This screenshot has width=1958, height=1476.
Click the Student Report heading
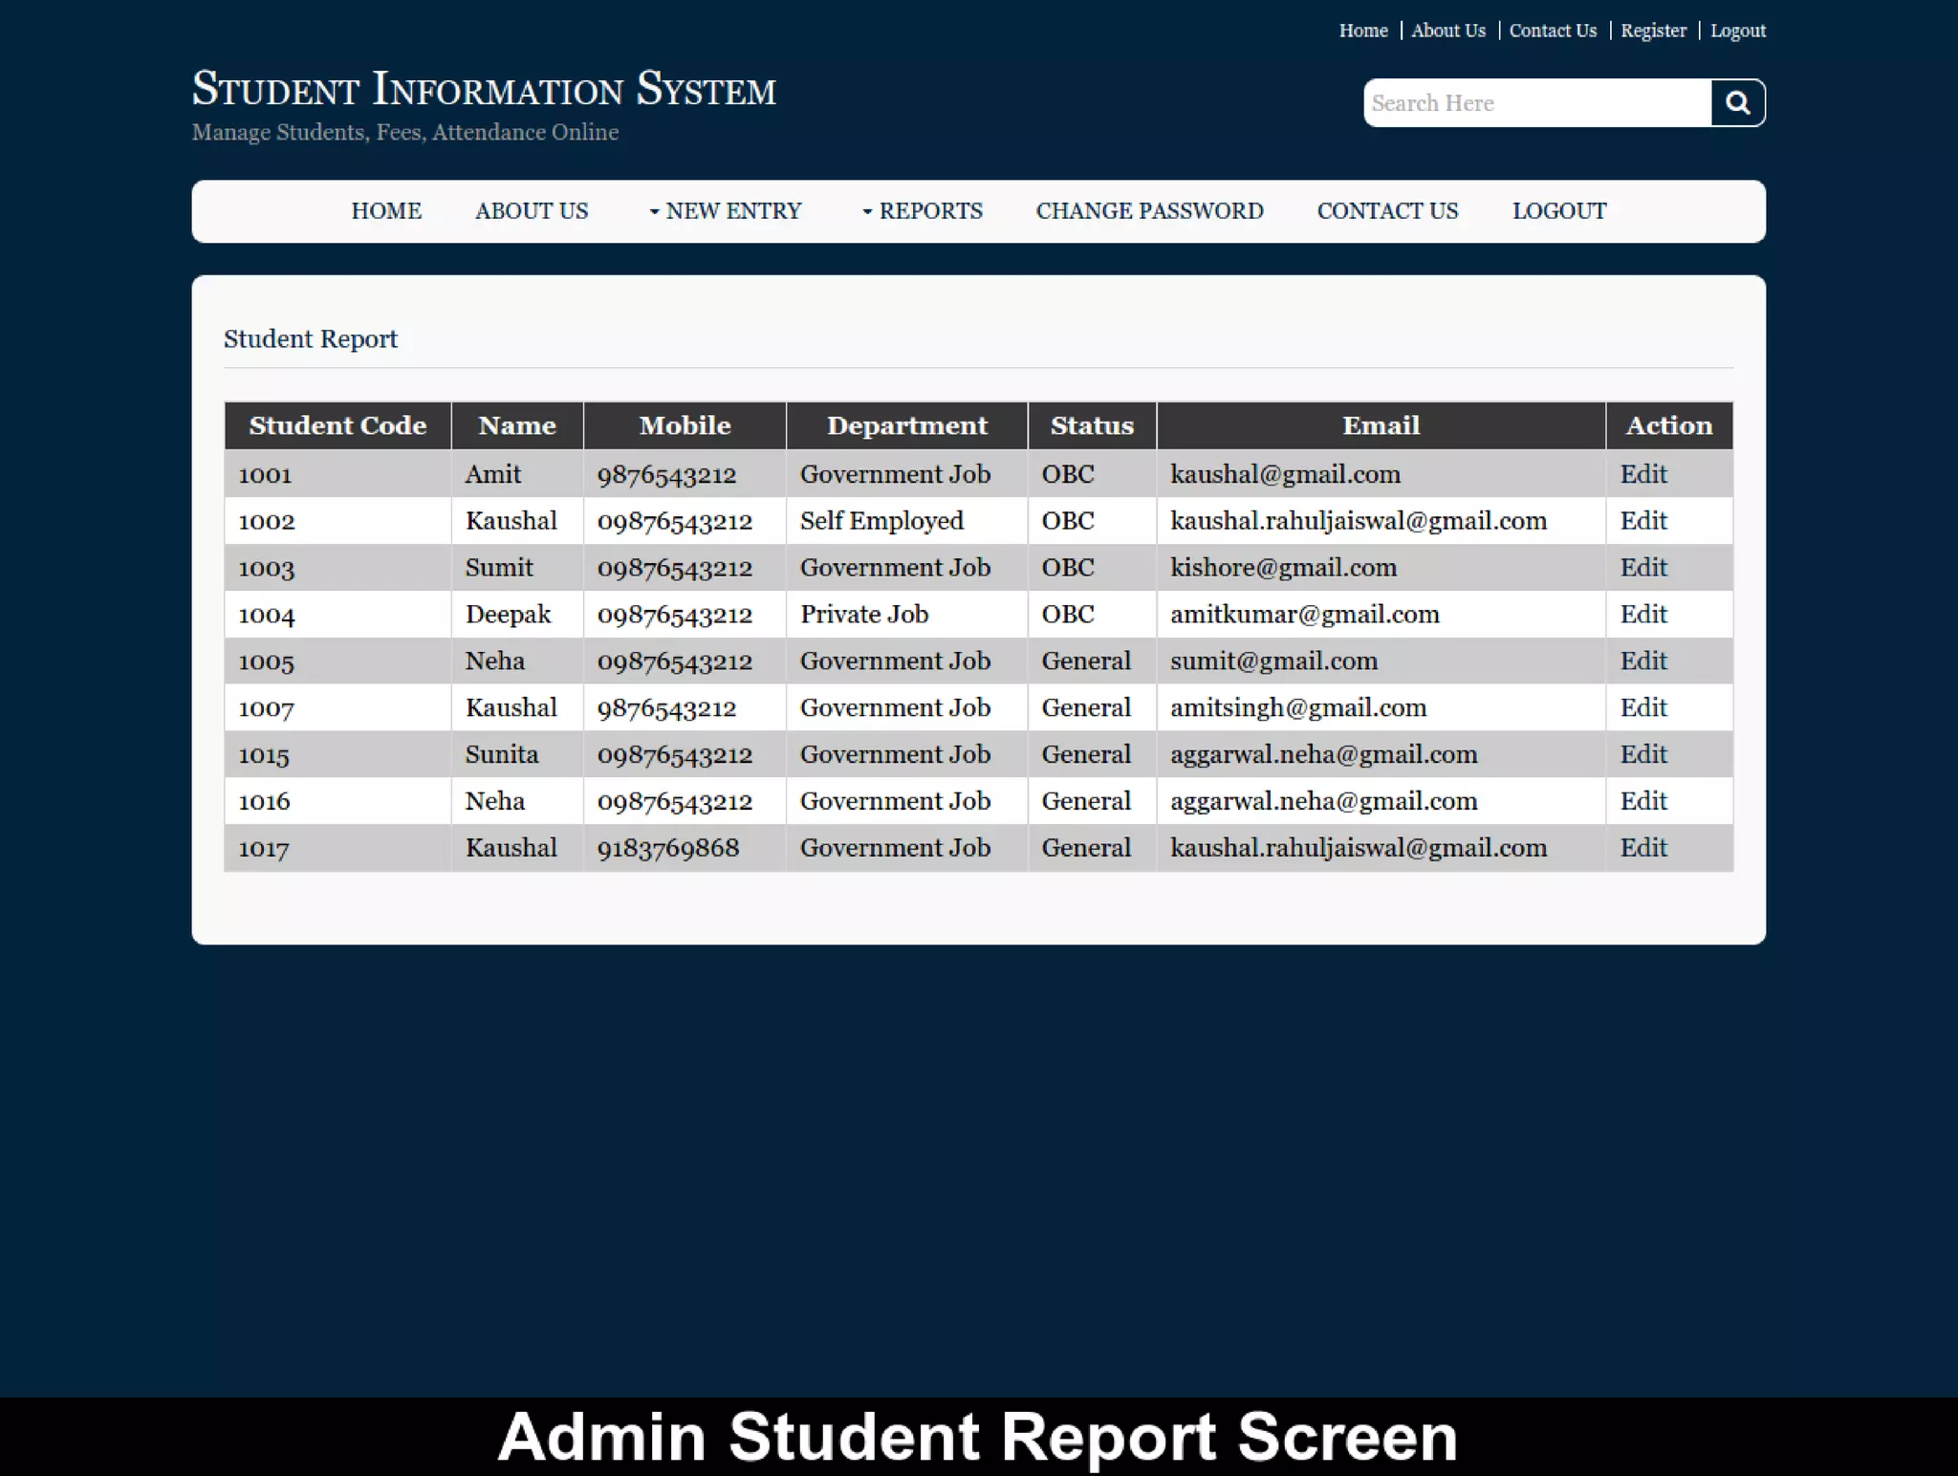click(311, 339)
